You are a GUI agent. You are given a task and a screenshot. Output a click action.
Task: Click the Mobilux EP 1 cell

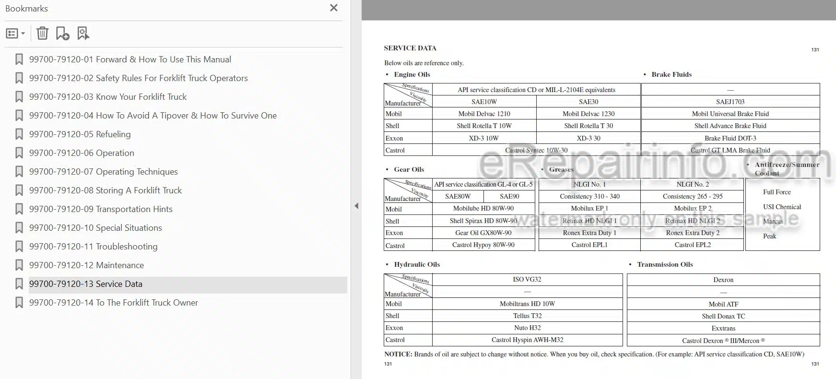(589, 209)
